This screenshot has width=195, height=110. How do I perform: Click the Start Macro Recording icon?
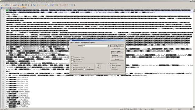65,5
